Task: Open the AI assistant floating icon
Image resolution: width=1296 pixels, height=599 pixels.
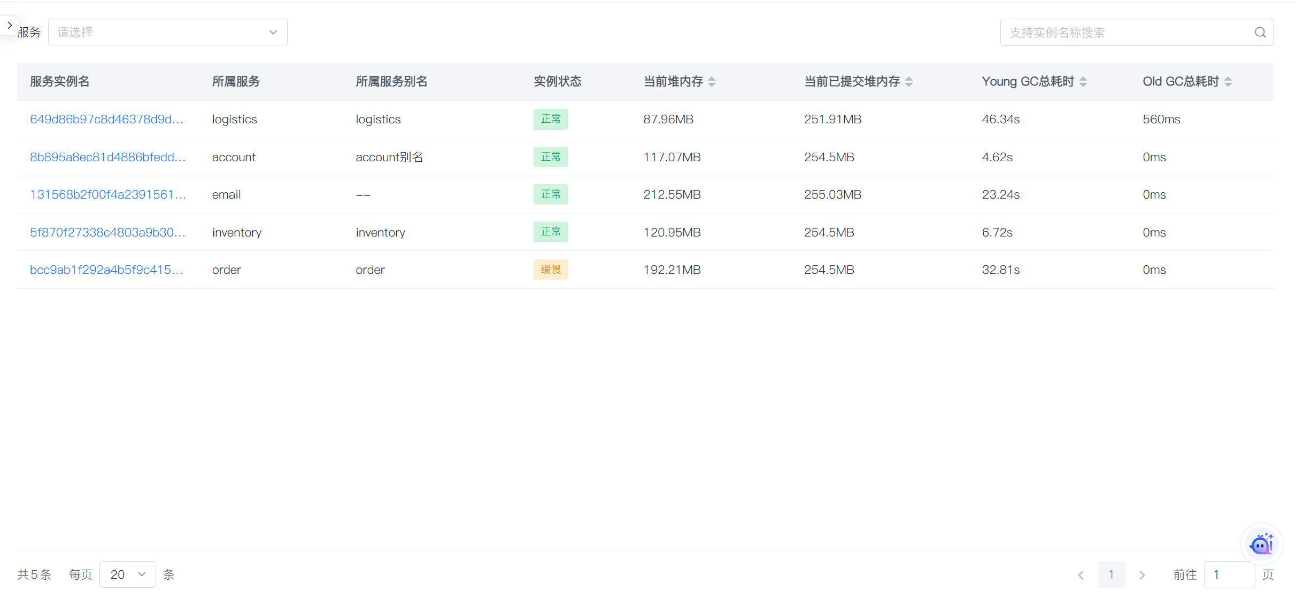Action: 1262,545
